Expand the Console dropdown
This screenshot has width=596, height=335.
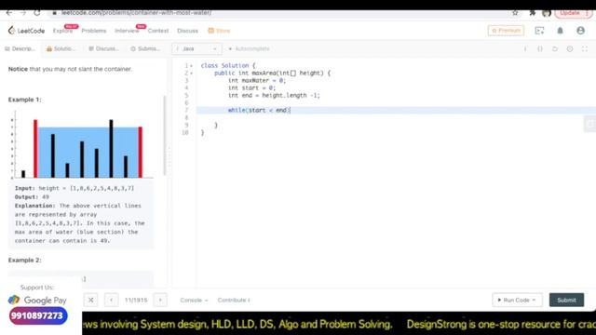click(194, 300)
